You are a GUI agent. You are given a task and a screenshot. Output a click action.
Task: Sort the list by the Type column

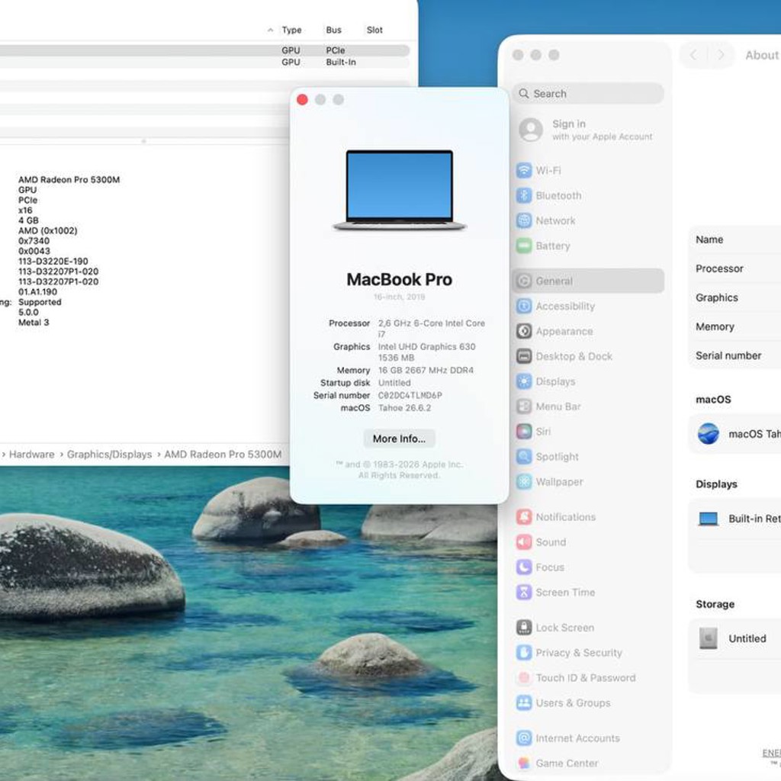[x=291, y=30]
